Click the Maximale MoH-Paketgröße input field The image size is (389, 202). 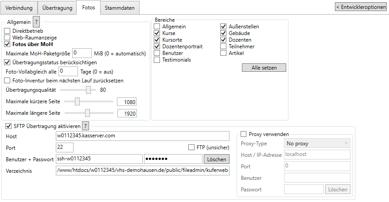point(82,53)
